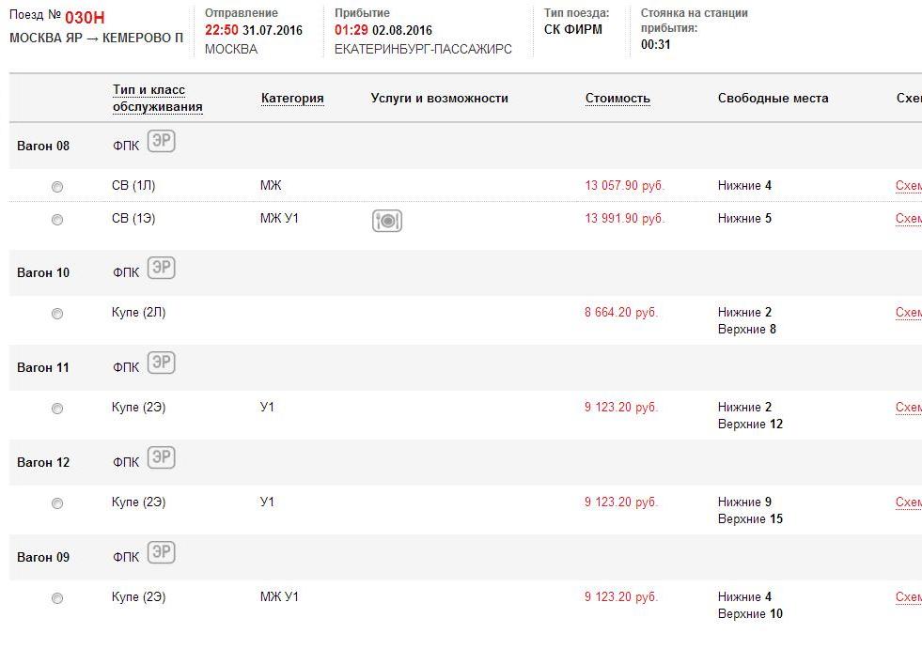Click the ЭР e-registration icon for Вагон 08

(162, 141)
